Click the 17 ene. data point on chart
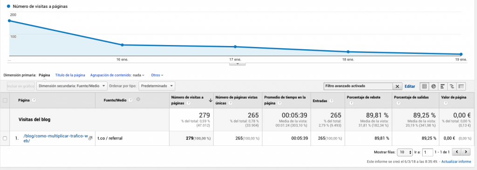The height and width of the screenshot is (170, 477). tap(235, 47)
